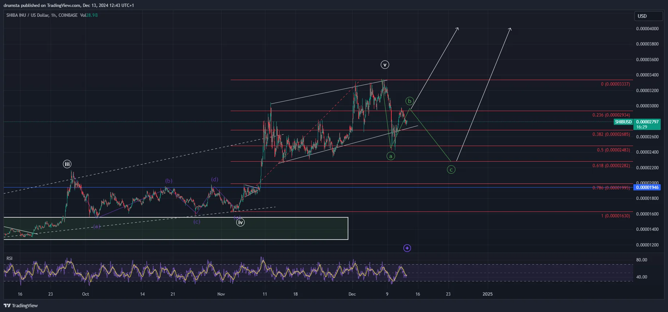
Task: Click the 1h timeframe text in header
Action: coord(54,15)
